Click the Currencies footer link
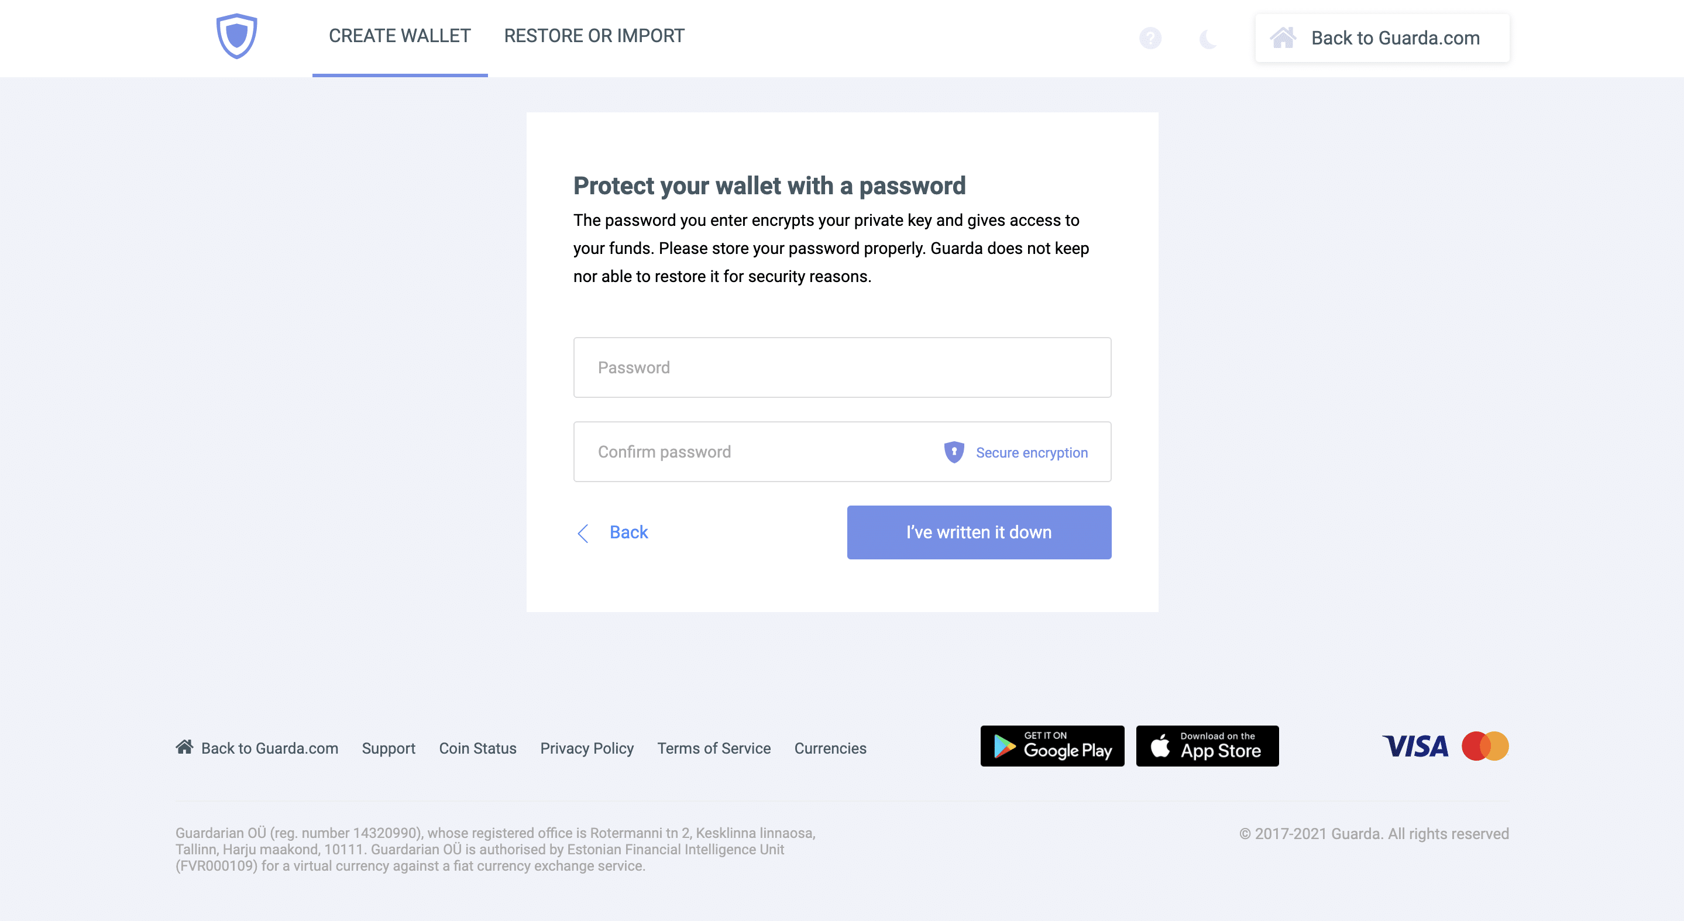This screenshot has height=921, width=1684. 830,747
